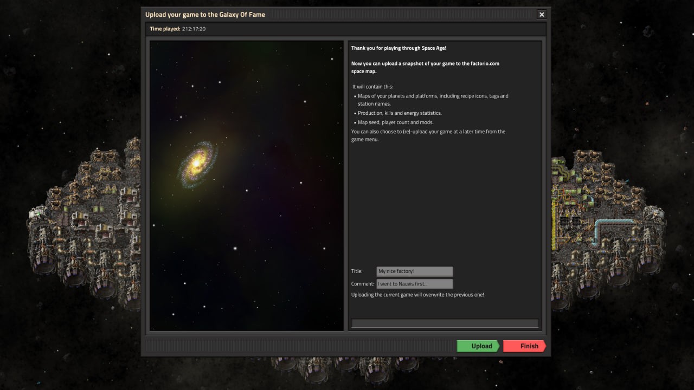The width and height of the screenshot is (694, 390).
Task: Click the empty upload progress bar
Action: 445,323
